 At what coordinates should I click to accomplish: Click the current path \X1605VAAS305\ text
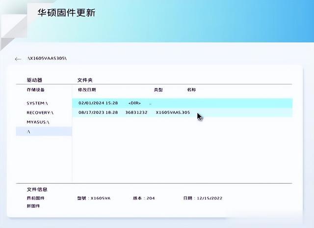tap(47, 58)
